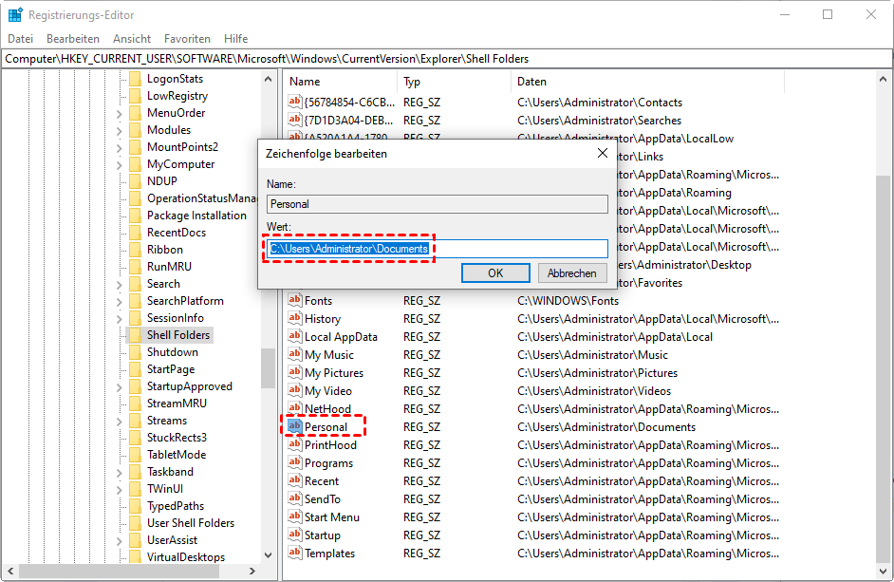Open the Ansicht menu

coord(132,39)
